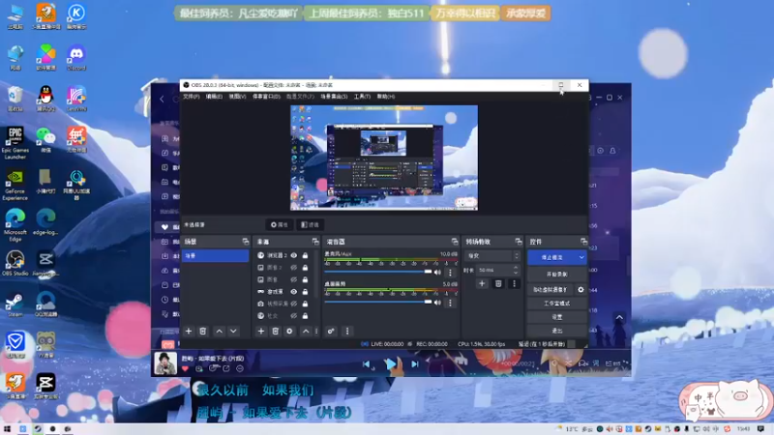Image resolution: width=774 pixels, height=435 pixels.
Task: Add a scene transition with plus button
Action: pyautogui.click(x=482, y=283)
